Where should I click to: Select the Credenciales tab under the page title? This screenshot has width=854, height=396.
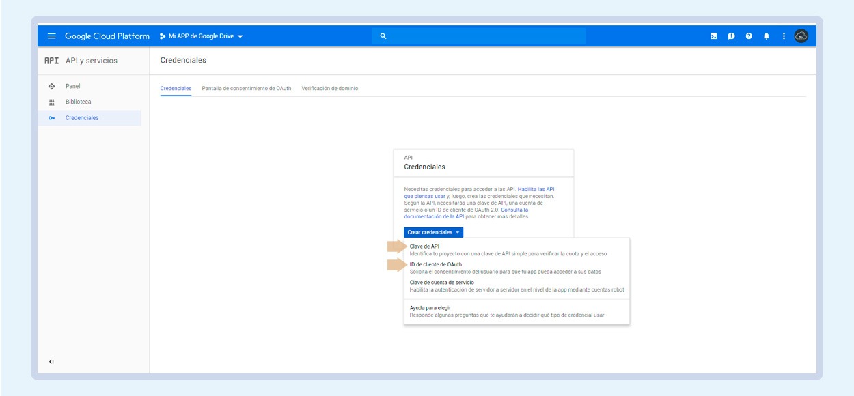(x=176, y=89)
